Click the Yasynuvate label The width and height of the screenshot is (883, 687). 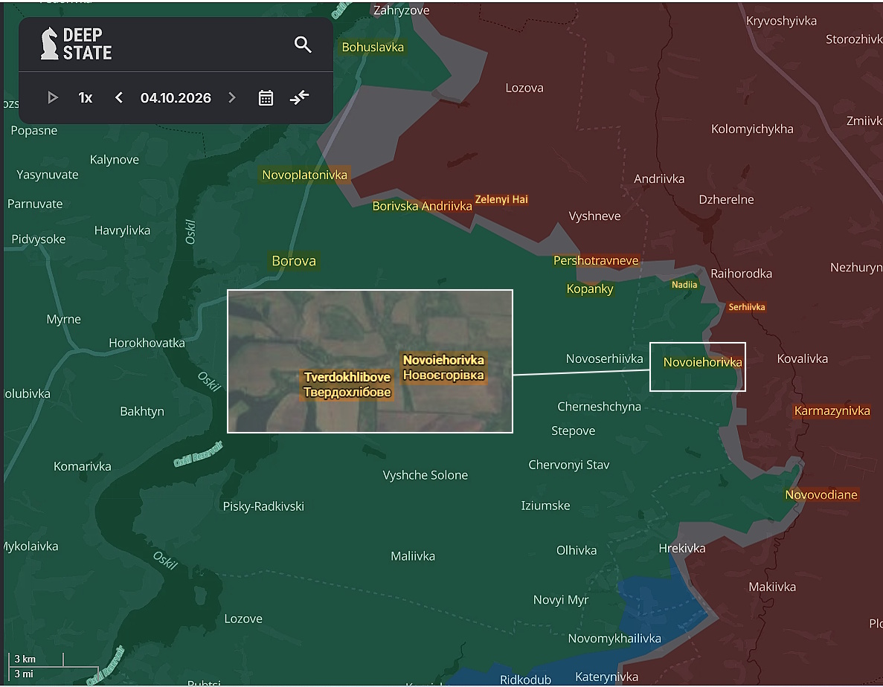click(48, 175)
